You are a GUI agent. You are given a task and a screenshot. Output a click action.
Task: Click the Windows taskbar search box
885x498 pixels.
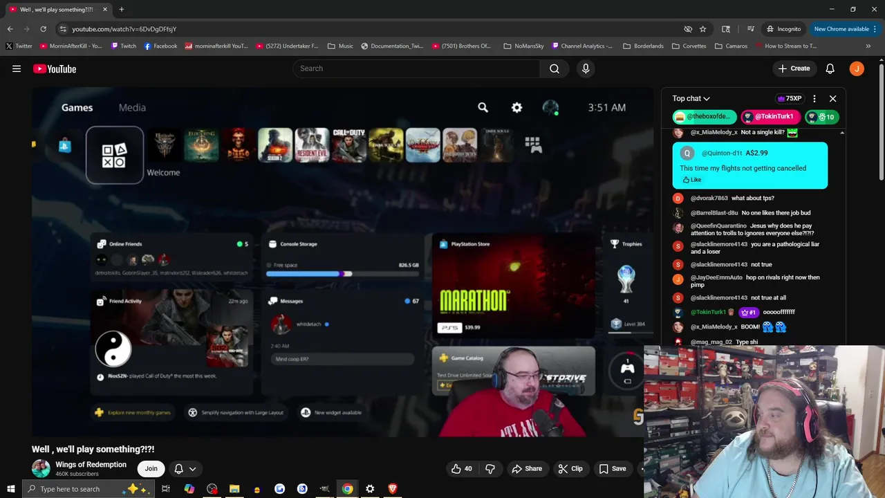click(88, 489)
